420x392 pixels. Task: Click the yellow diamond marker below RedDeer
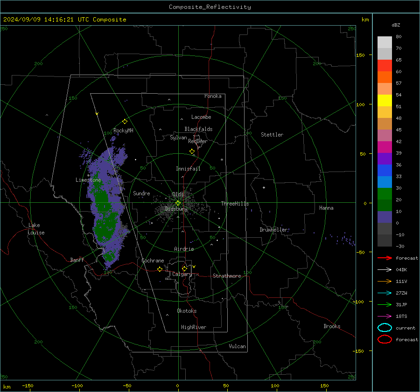[x=192, y=151]
